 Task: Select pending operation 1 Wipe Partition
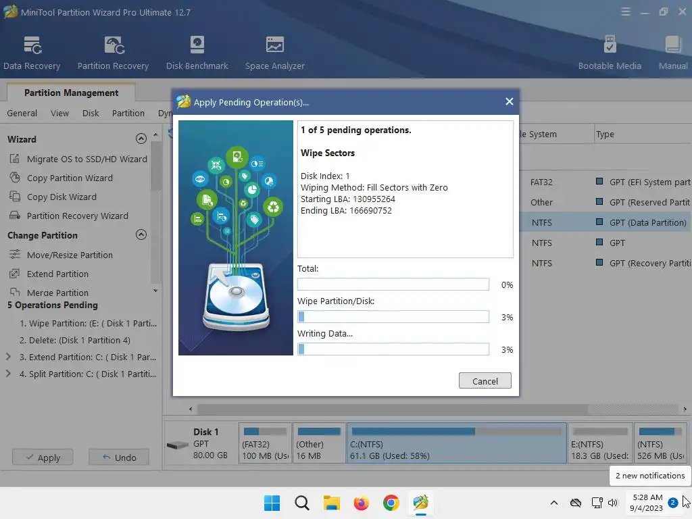[x=88, y=324]
